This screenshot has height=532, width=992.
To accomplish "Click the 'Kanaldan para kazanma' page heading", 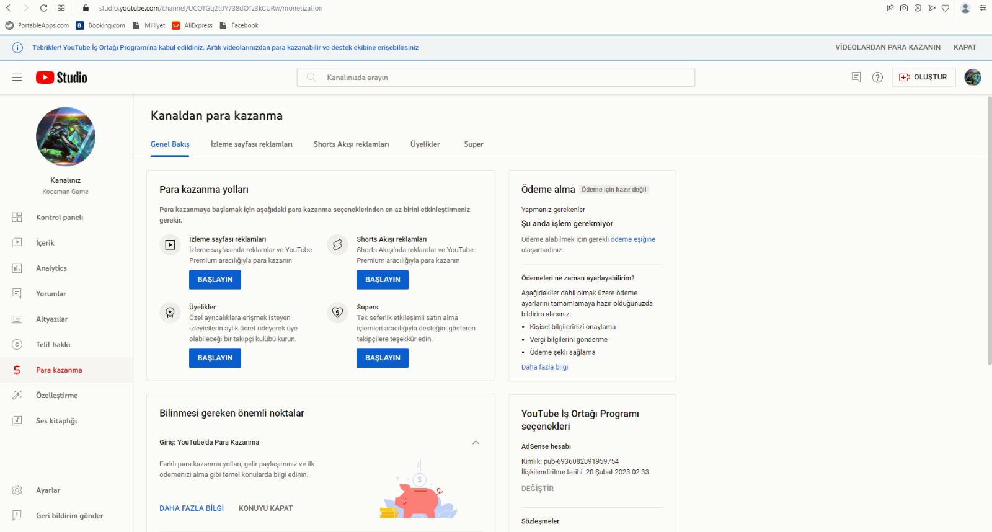I will 216,116.
